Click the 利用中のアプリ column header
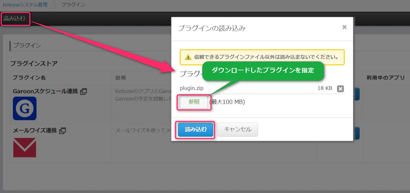410x193 pixels. [385, 78]
